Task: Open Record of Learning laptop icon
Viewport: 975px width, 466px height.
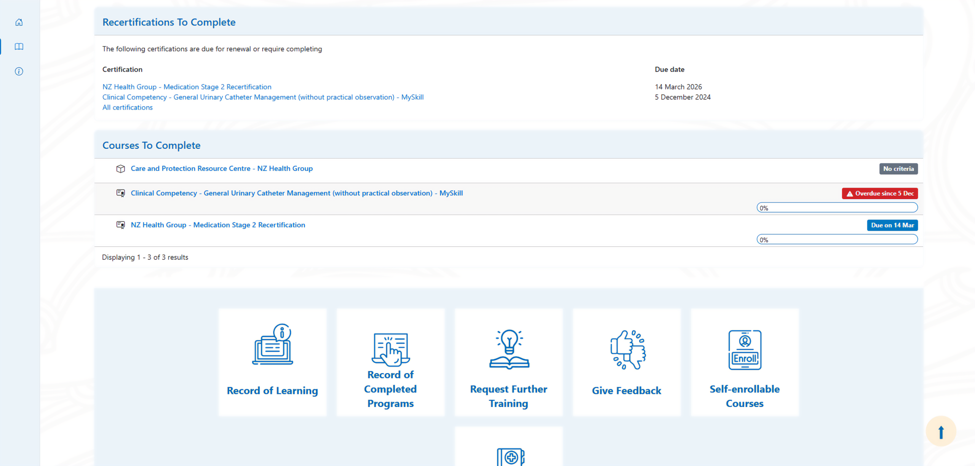Action: point(272,345)
